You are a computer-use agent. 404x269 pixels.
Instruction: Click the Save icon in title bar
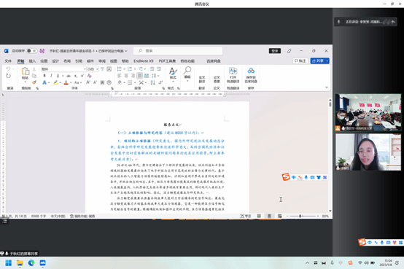[x=42, y=51]
